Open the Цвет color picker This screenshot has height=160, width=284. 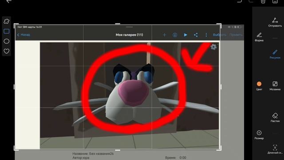pyautogui.click(x=259, y=86)
